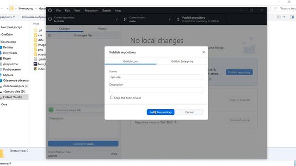Open the Repository menu
The image size is (296, 166).
[x=91, y=11]
